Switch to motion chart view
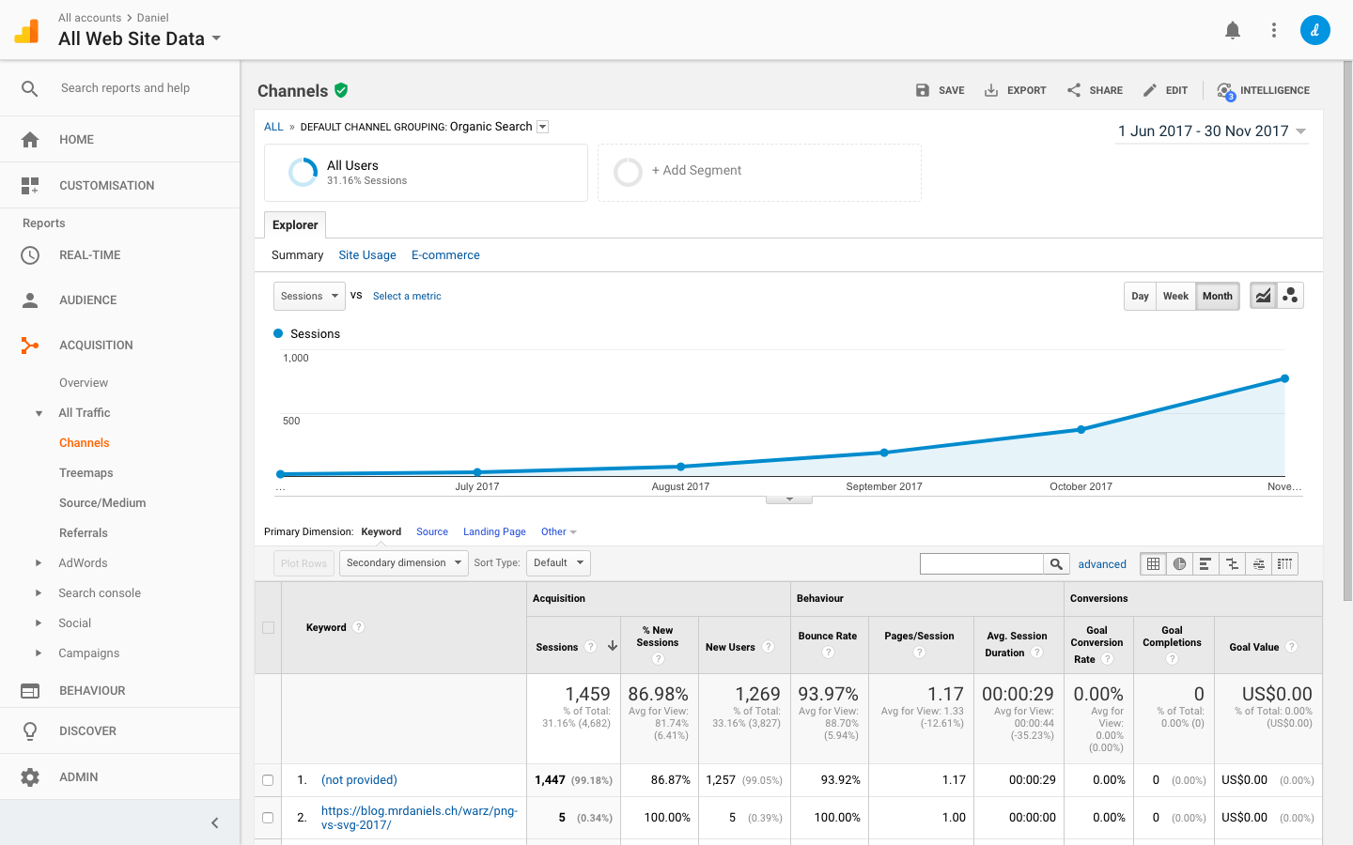 click(x=1290, y=296)
